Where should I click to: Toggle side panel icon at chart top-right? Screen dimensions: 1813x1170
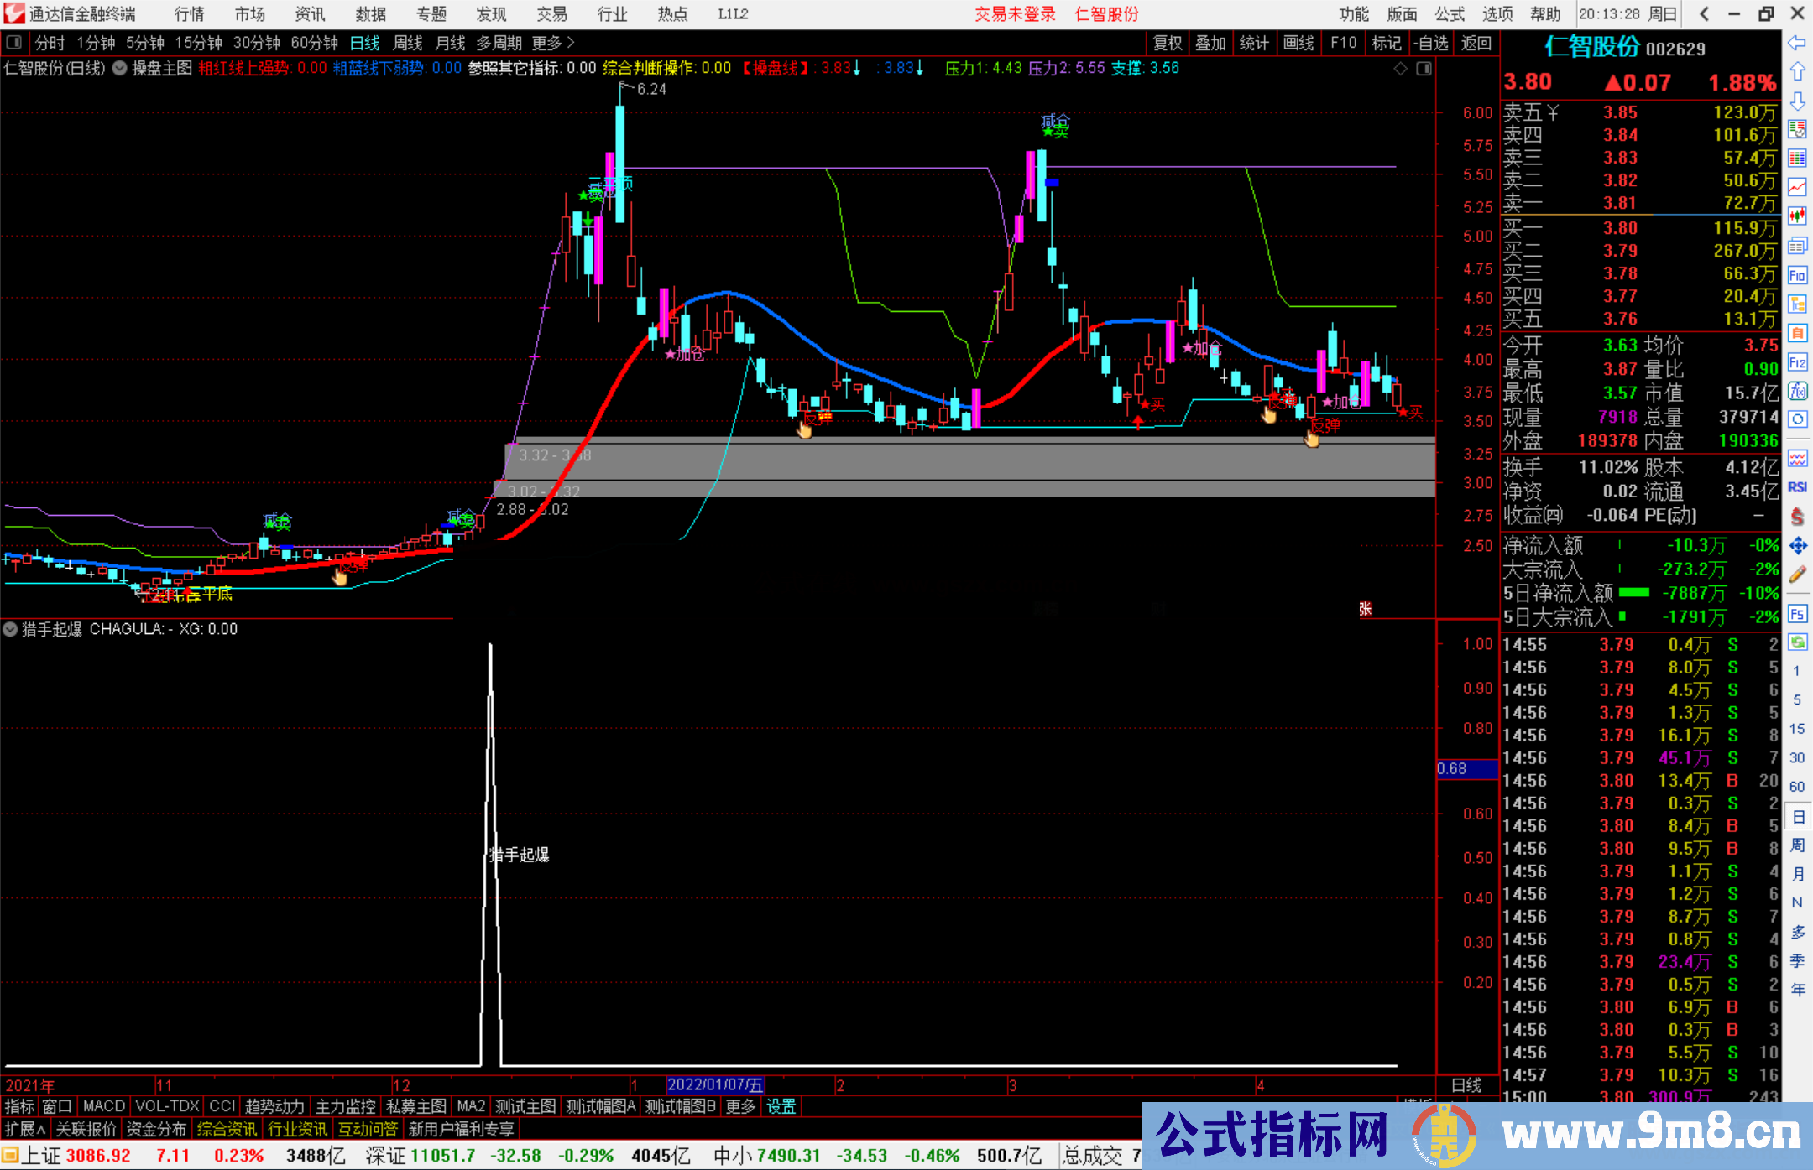click(x=1424, y=69)
